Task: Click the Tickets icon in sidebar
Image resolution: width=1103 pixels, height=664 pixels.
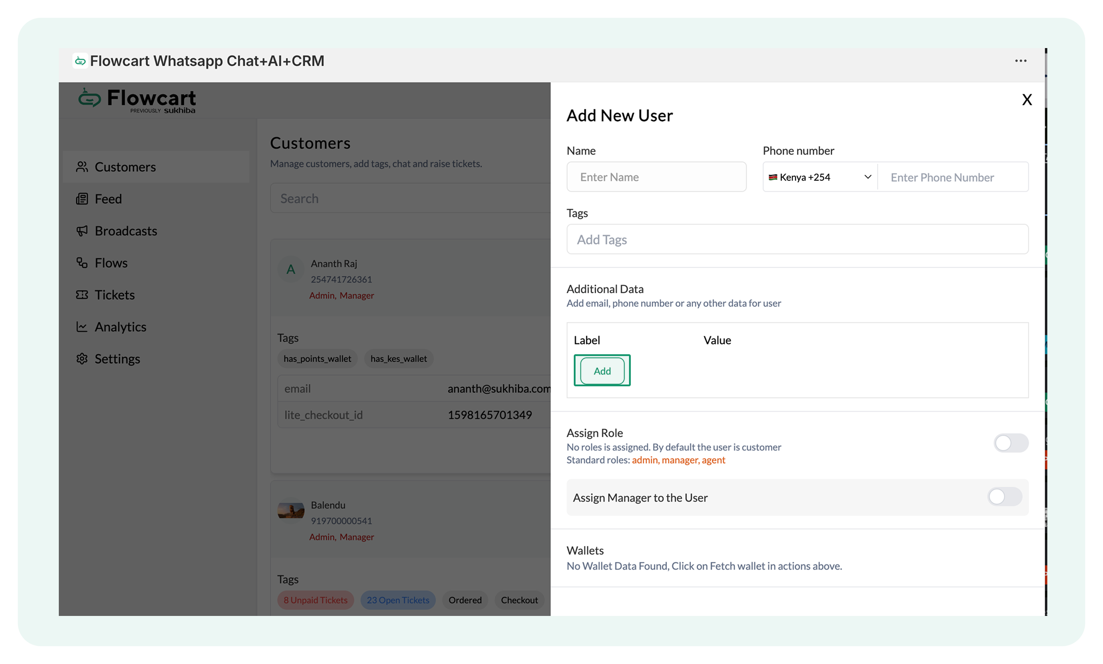Action: coord(82,295)
